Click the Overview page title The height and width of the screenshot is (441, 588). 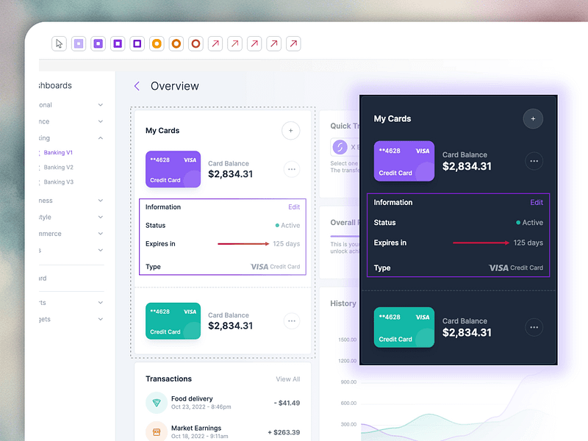coord(175,86)
